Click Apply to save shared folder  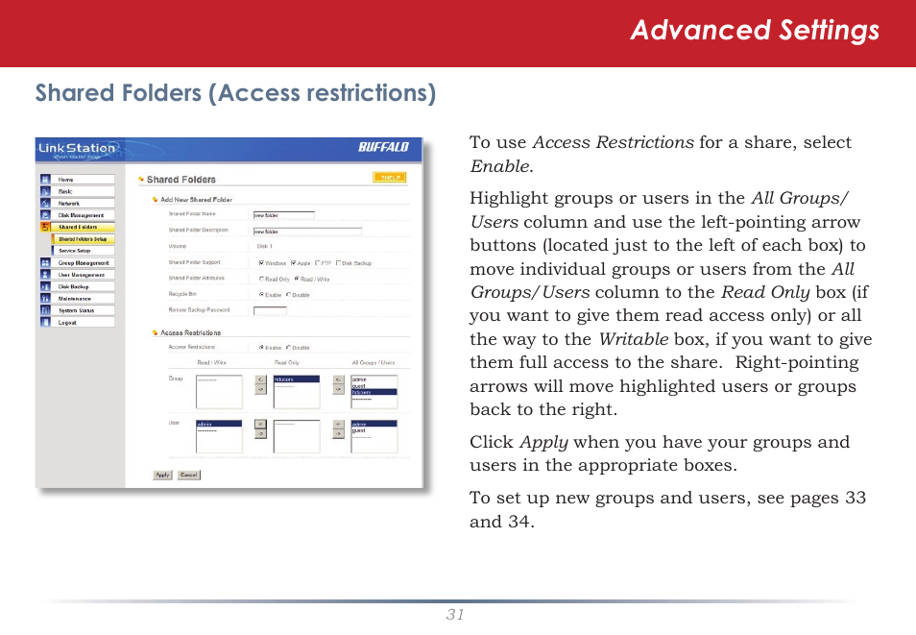[x=163, y=475]
